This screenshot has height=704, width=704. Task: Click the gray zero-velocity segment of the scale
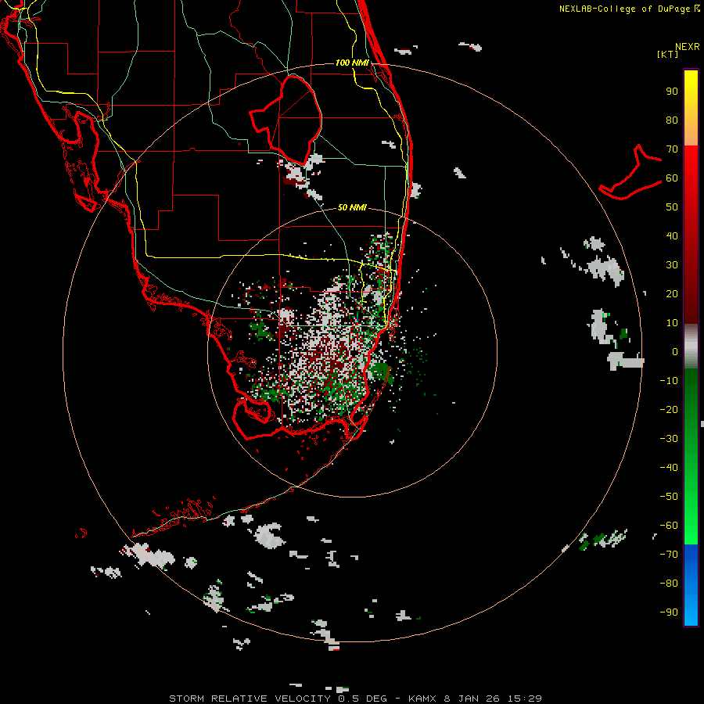[x=691, y=347]
